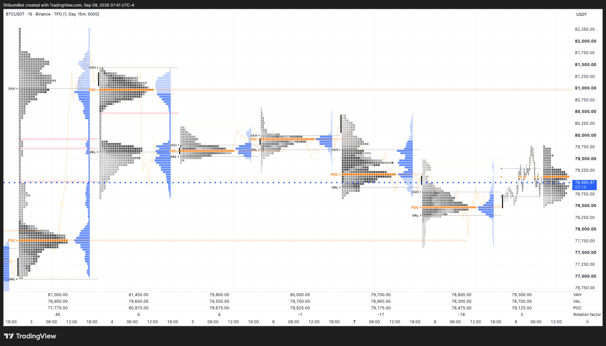Click the 77,500.00 price axis label
Viewport: 606px width, 346px height.
tap(586, 253)
